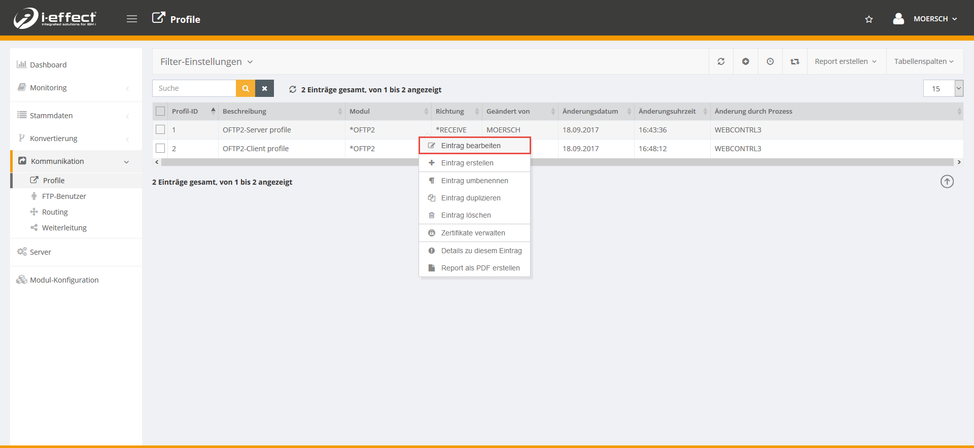This screenshot has height=448, width=974.
Task: Click into the Suche search field
Action: pos(194,88)
